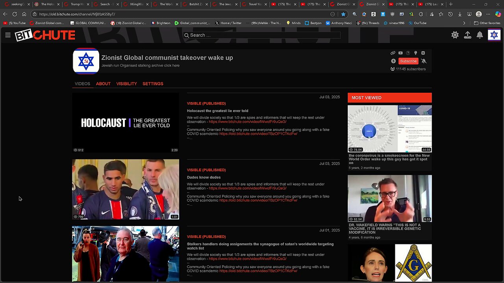Image resolution: width=504 pixels, height=283 pixels.
Task: Toggle the day/night theme sun icon
Action: 455,35
